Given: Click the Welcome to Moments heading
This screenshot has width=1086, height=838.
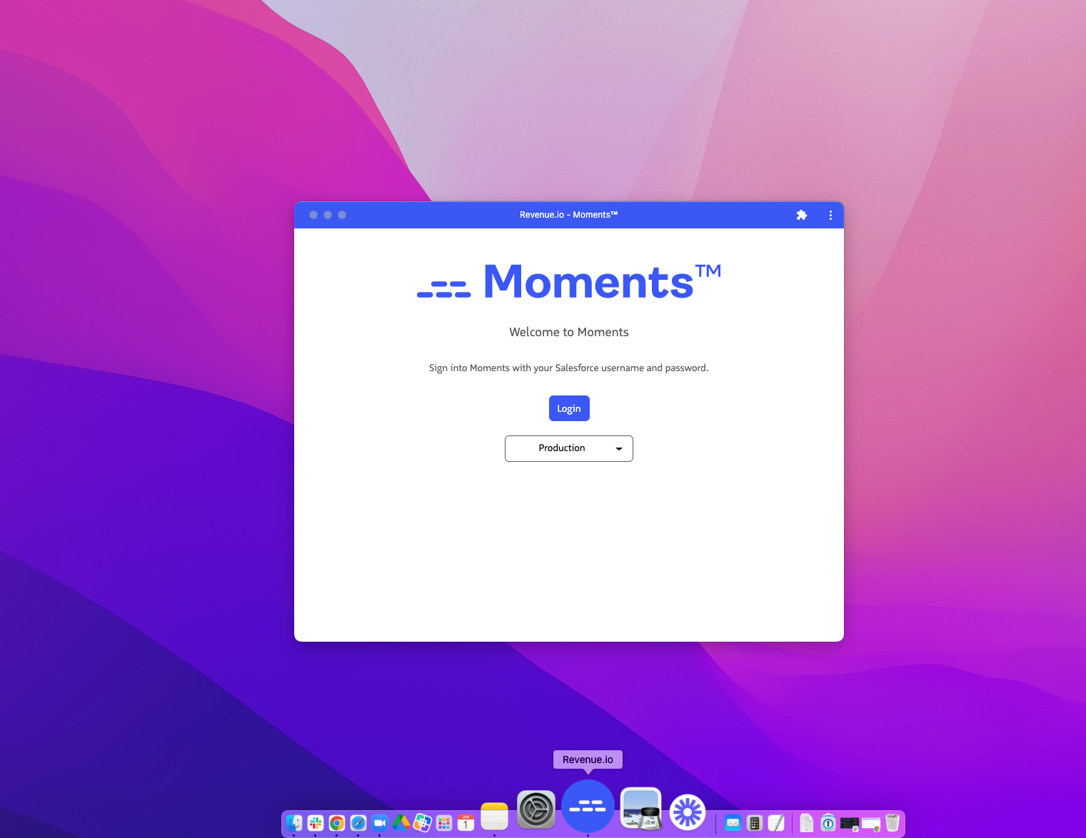Looking at the screenshot, I should (569, 332).
